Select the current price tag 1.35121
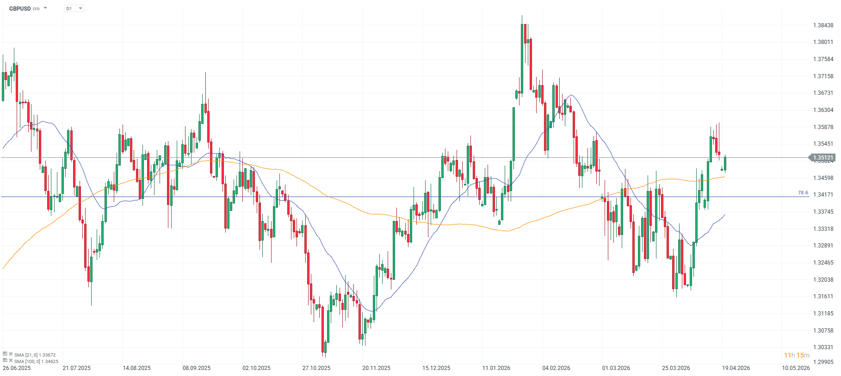The width and height of the screenshot is (841, 376). pos(823,158)
